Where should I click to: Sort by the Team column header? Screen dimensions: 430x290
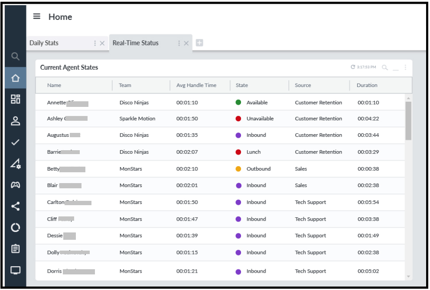(125, 85)
